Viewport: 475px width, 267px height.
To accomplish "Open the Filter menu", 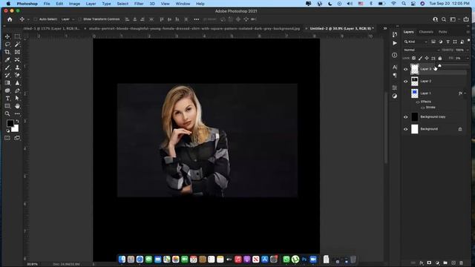I will click(139, 4).
